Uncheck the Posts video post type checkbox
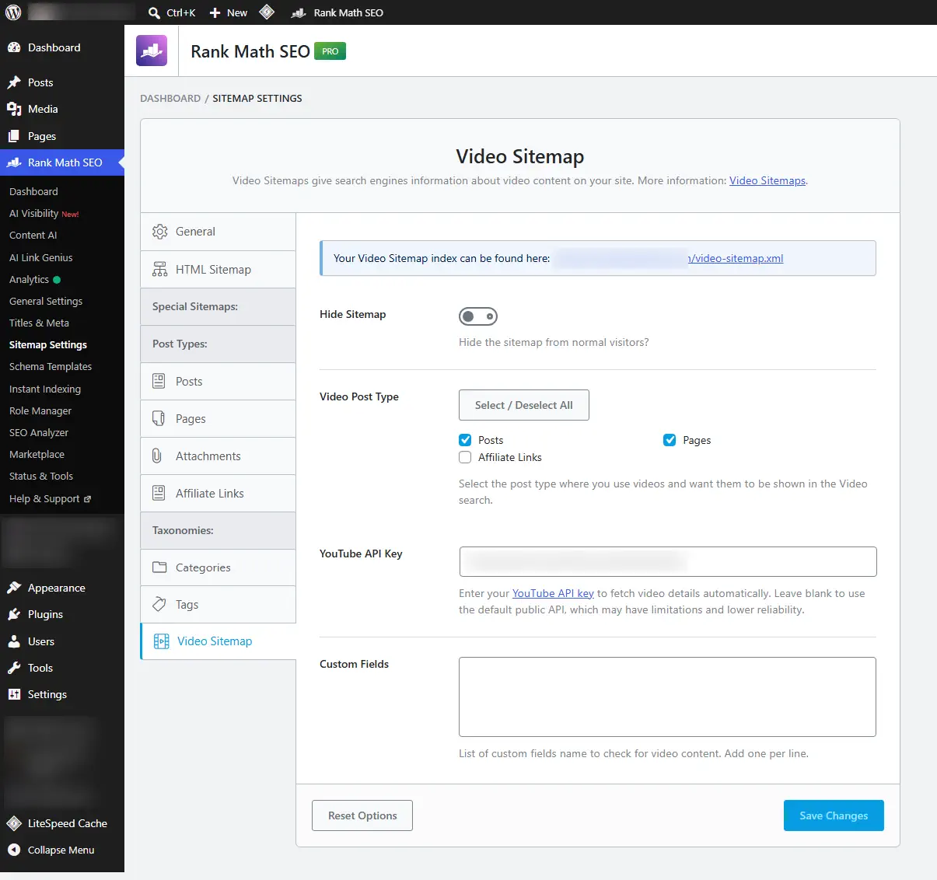This screenshot has width=937, height=880. click(x=465, y=440)
